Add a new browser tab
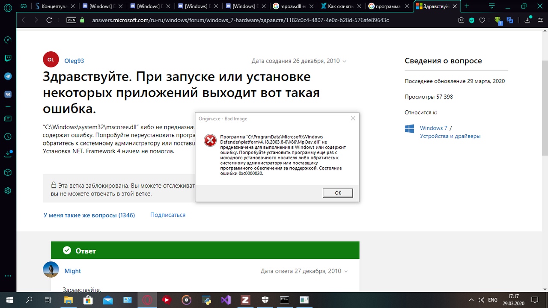The height and width of the screenshot is (308, 548). click(467, 6)
